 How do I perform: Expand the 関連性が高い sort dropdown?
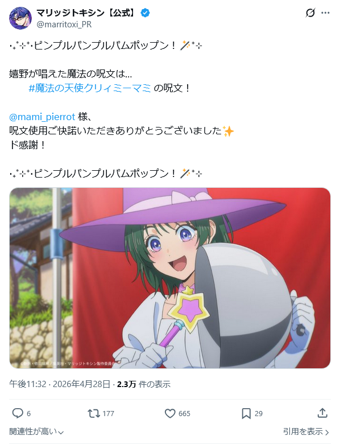point(36,432)
